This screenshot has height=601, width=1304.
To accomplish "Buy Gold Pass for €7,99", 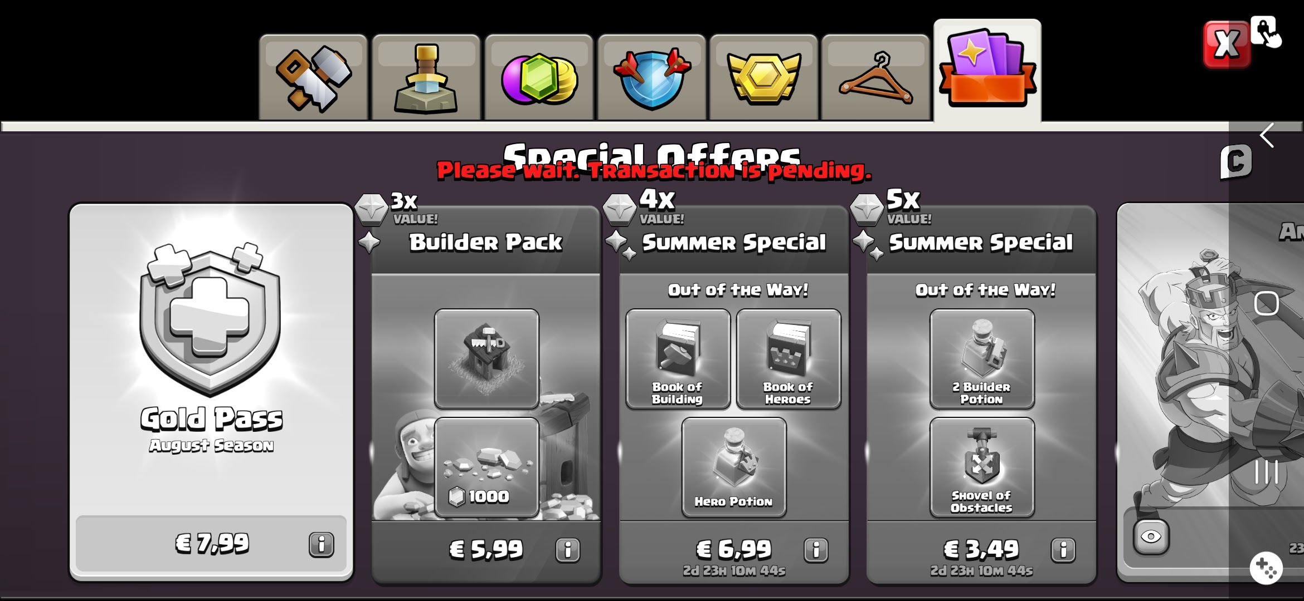I will point(211,544).
